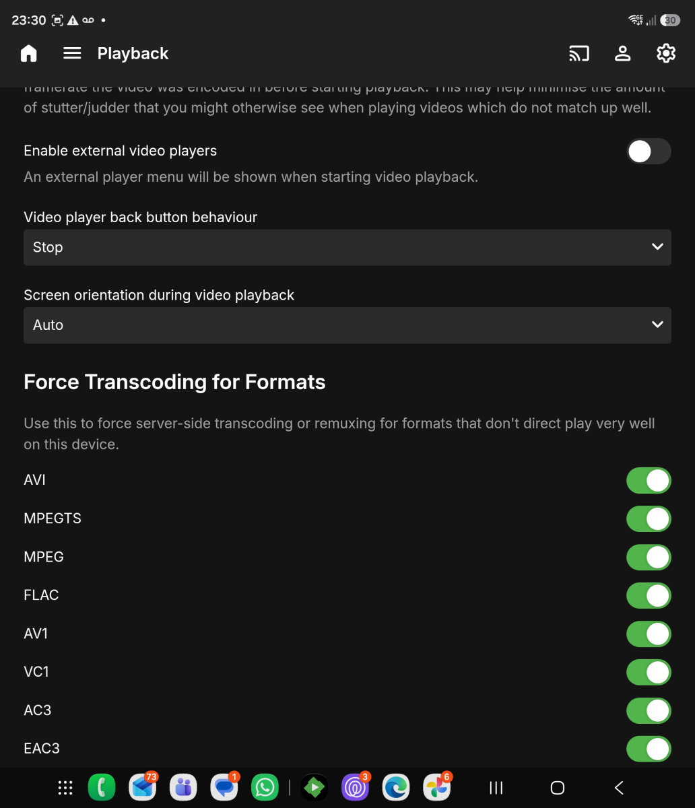This screenshot has width=695, height=808.
Task: Launch the Phone app from dock
Action: (102, 787)
